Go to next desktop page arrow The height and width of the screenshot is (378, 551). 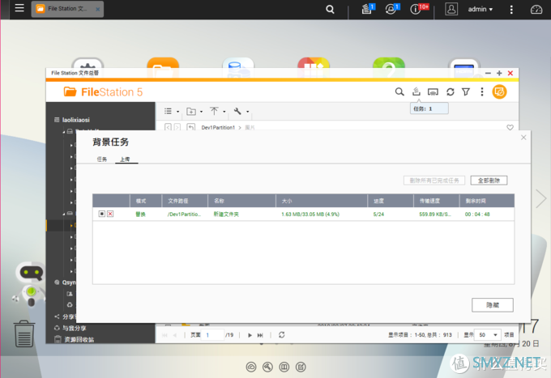(x=541, y=198)
